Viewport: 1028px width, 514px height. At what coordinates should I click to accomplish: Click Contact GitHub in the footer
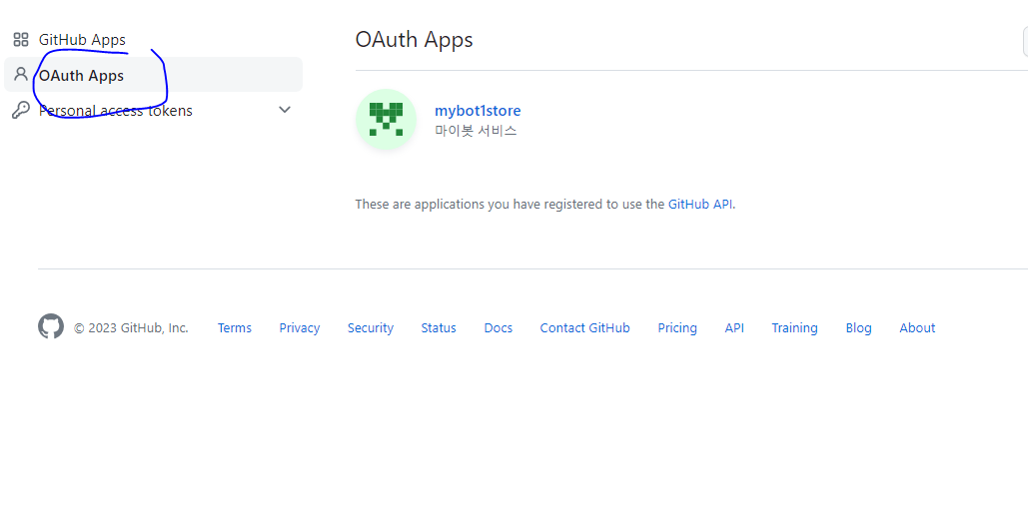[584, 328]
